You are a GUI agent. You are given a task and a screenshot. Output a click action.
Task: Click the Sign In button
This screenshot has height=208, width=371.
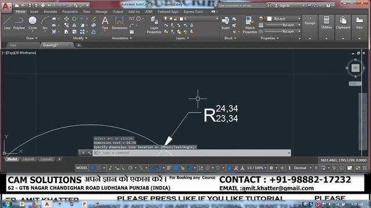[x=282, y=5]
